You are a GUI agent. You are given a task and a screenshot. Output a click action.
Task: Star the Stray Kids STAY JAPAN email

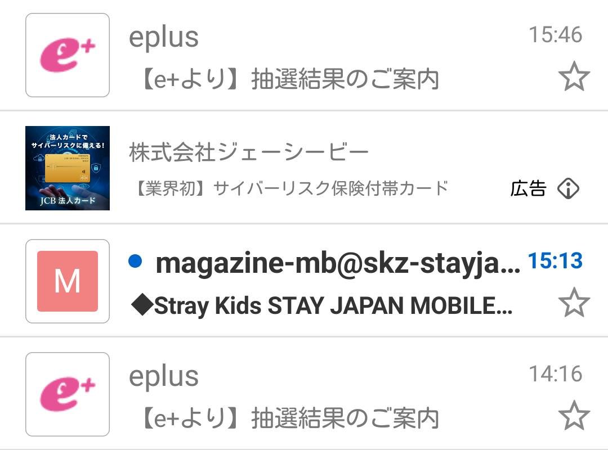click(574, 303)
